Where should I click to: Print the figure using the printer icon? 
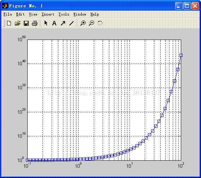(x=35, y=23)
